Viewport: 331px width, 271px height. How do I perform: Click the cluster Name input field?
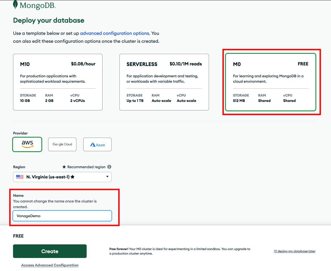[62, 216]
